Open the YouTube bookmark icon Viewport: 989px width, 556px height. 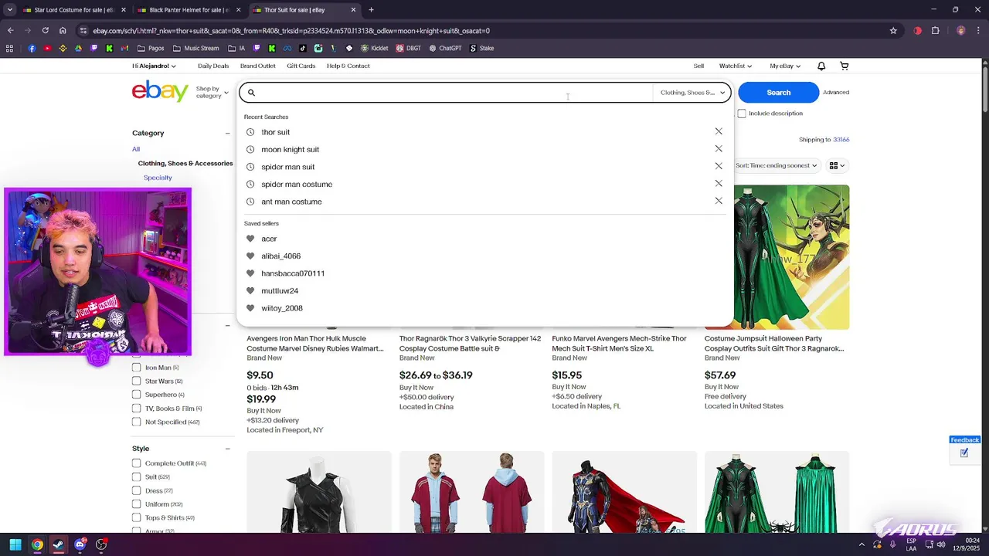click(x=47, y=48)
